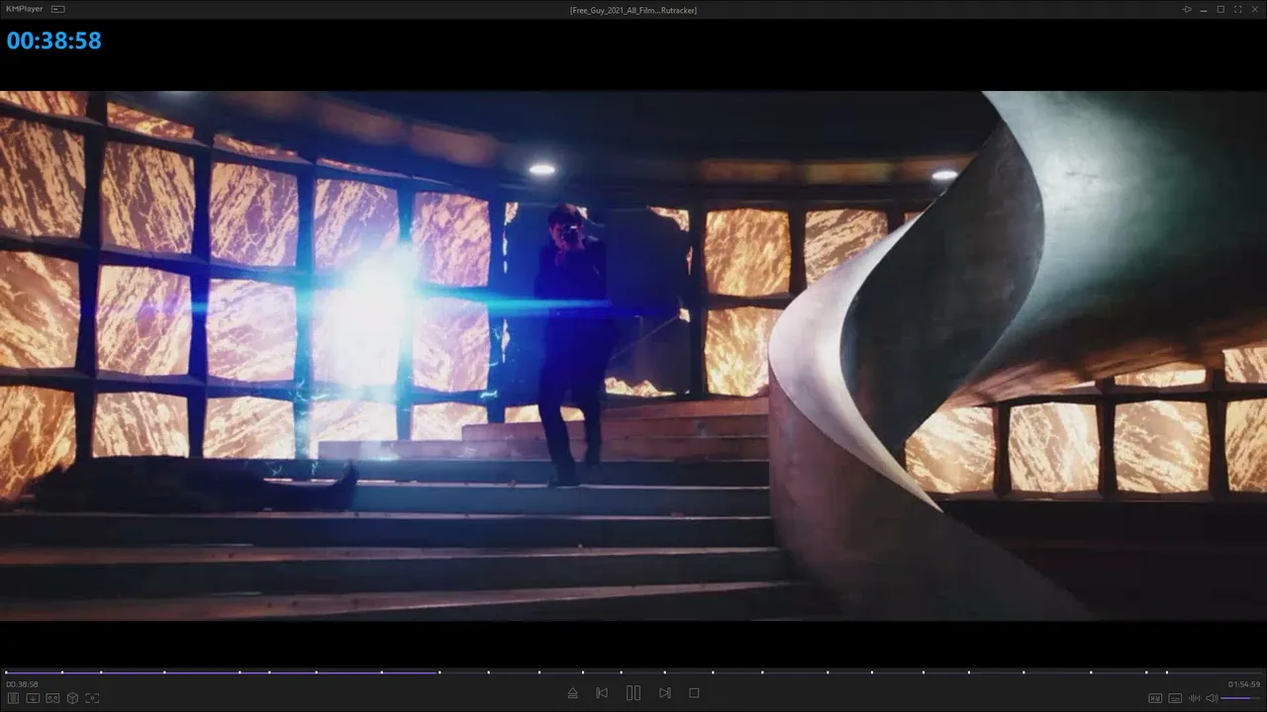Skip to the next track
This screenshot has height=712, width=1267.
pos(665,693)
